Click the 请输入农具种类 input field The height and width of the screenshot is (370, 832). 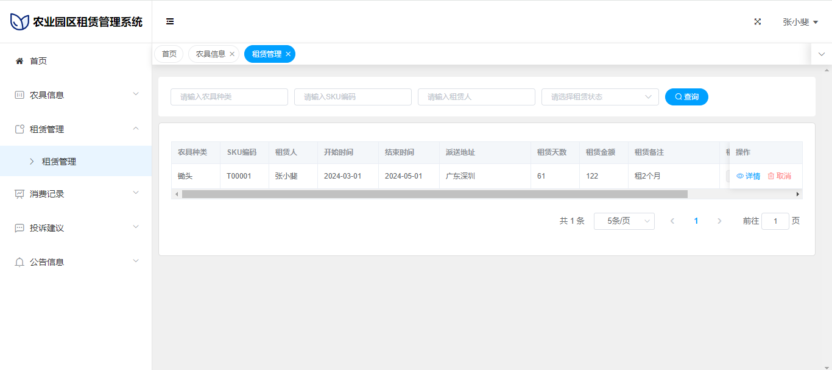[229, 97]
